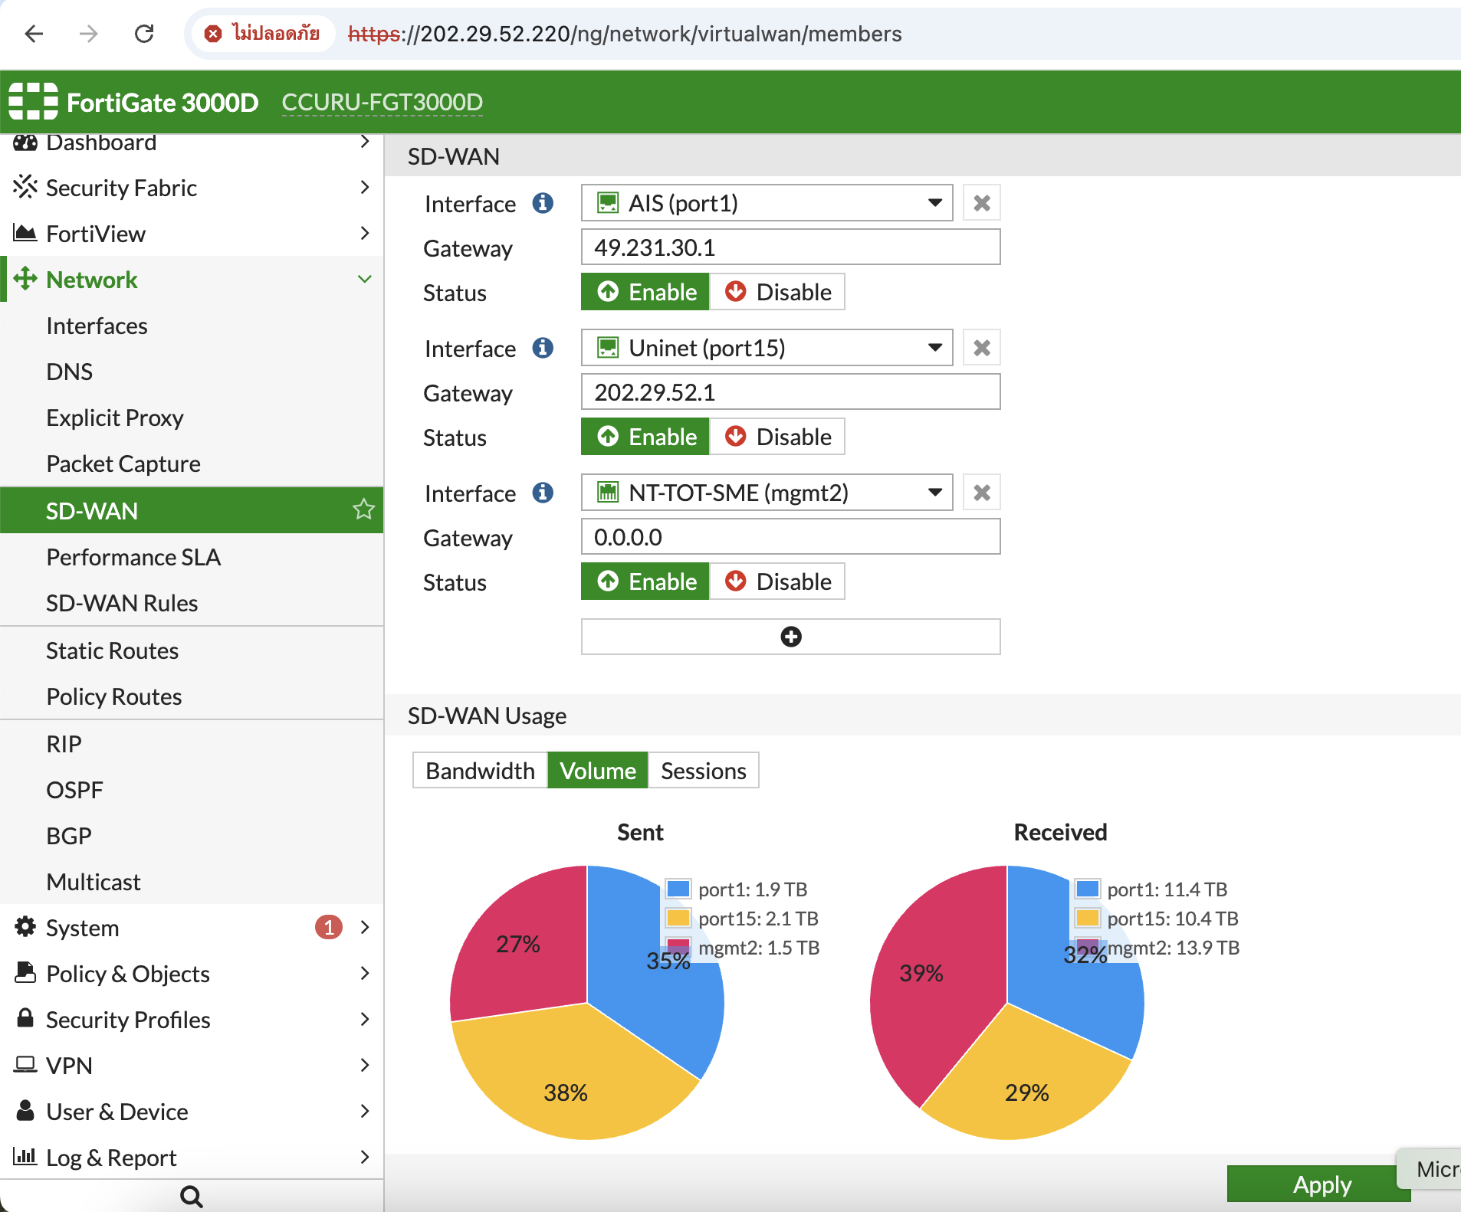Click the info icon beside the Uninet Interface label

tap(543, 348)
